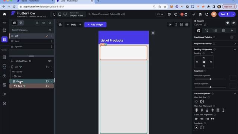Screen dimensions: 238x134
Task: Open the user avatar menu
Action: click(214, 14)
